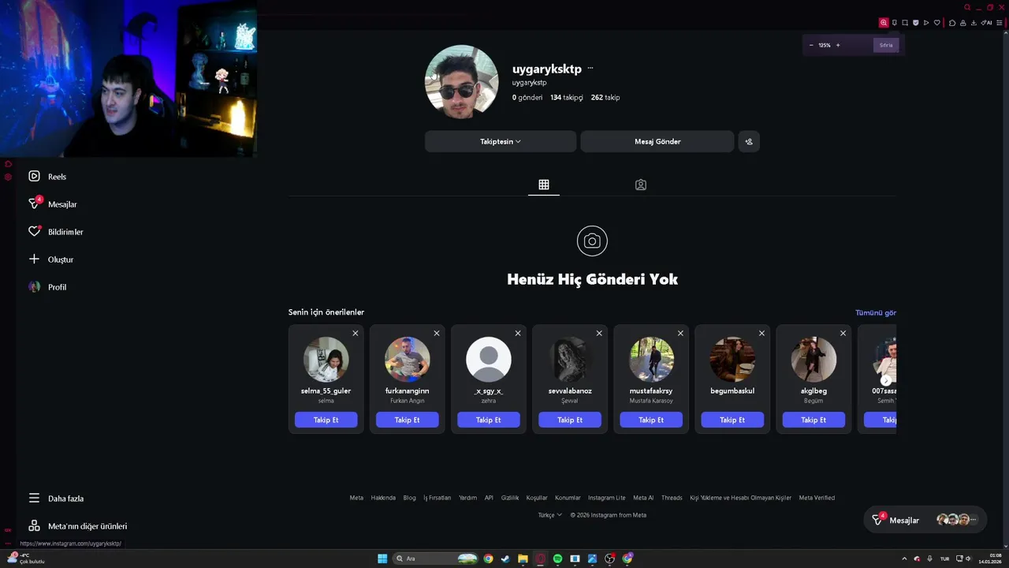
Task: Follow furkananginn with Takip Et
Action: 407,420
